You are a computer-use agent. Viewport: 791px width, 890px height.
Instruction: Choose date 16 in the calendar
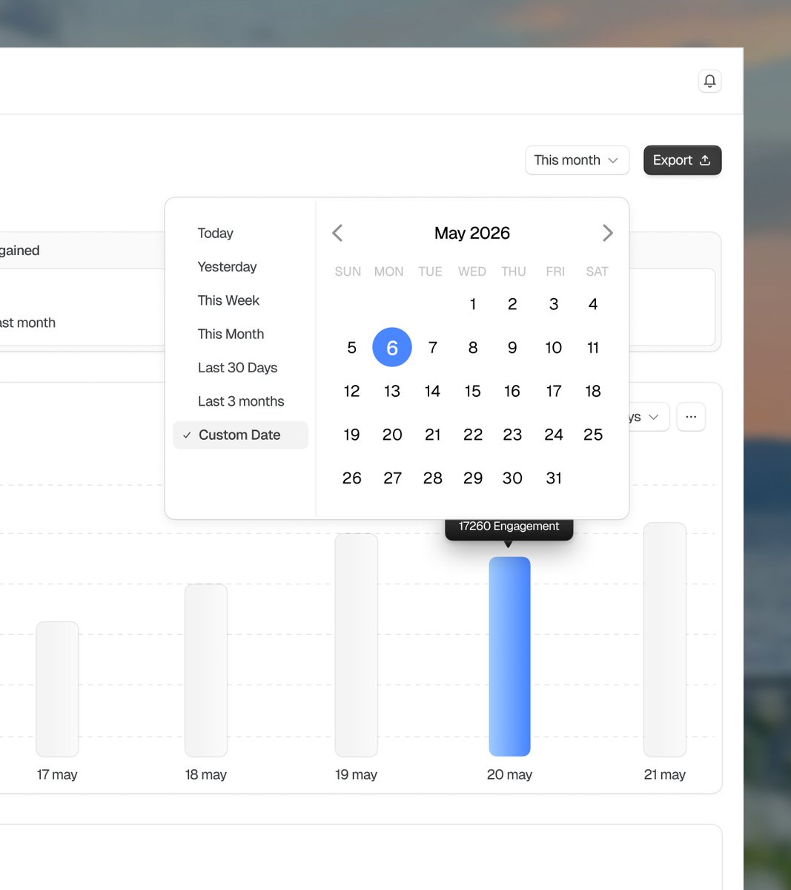pos(512,391)
